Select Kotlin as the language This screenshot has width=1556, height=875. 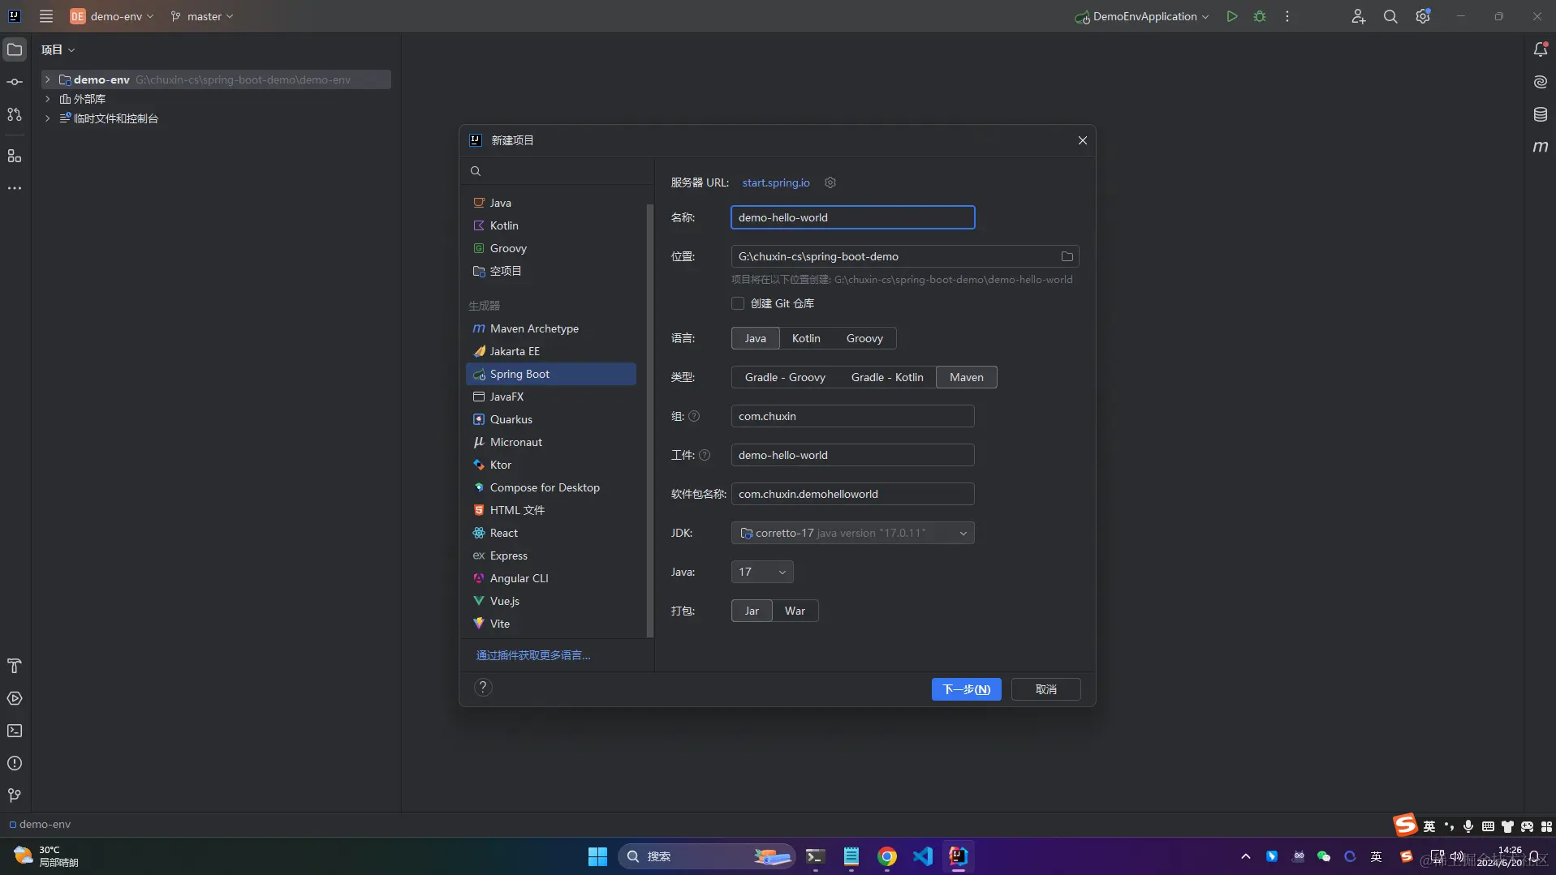pos(806,338)
